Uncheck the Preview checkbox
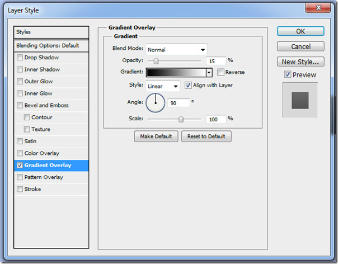The height and width of the screenshot is (264, 338). [287, 74]
